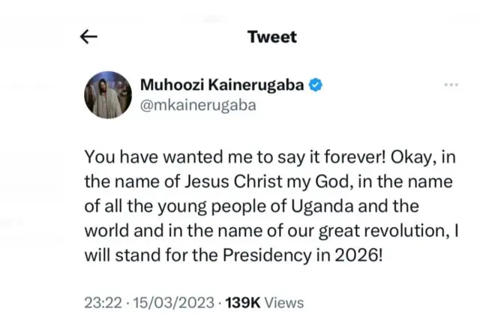480x320 pixels.
Task: Click the display name Muhoozi Kainerugaba
Action: [x=223, y=85]
